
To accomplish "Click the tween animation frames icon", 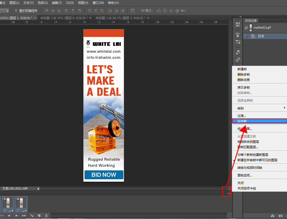I will [x=32, y=215].
